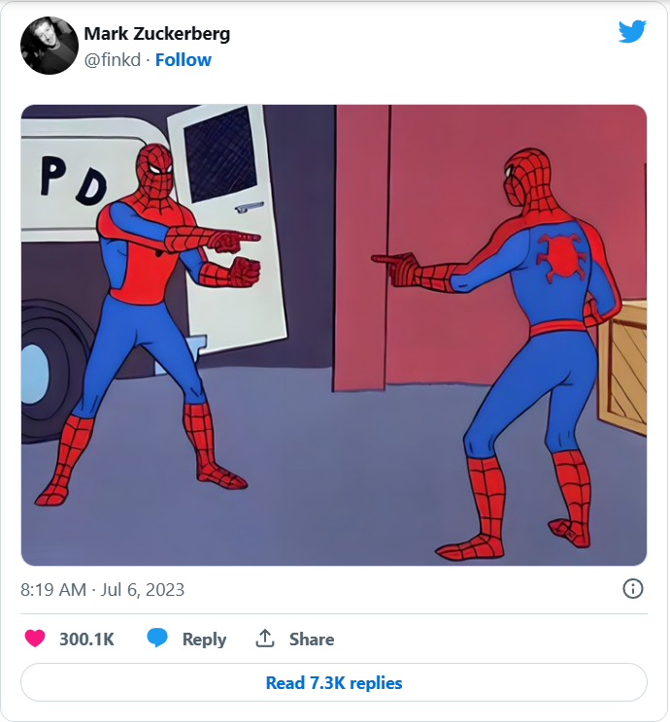
Task: Open the Mark Zuckerberg display name
Action: point(157,34)
